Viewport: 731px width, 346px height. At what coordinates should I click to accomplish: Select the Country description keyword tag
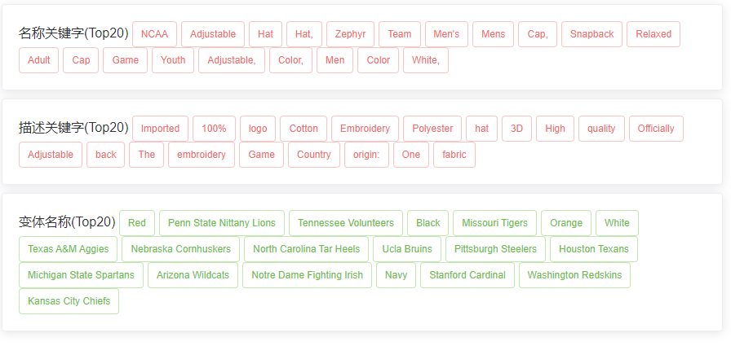[x=313, y=155]
